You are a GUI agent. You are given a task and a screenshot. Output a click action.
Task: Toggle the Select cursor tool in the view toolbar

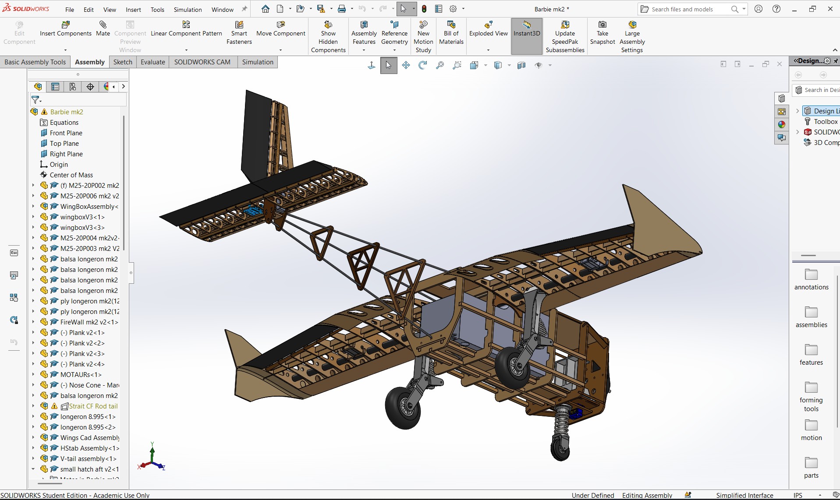click(388, 65)
